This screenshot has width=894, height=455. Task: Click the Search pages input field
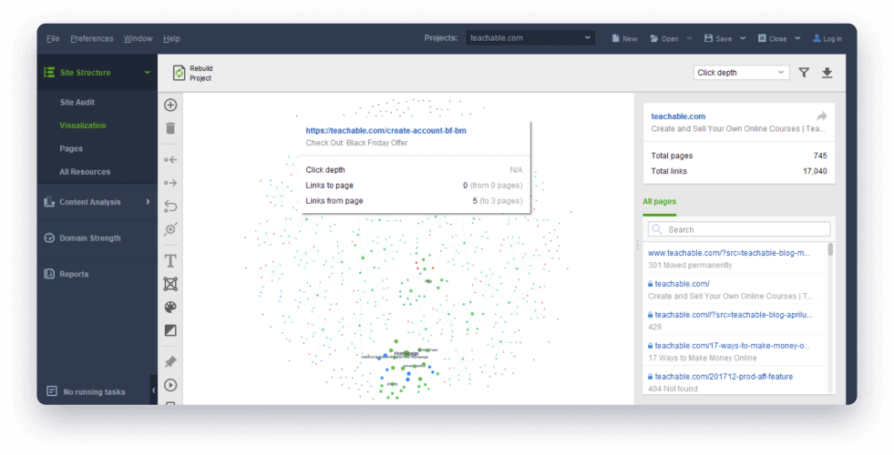click(x=739, y=229)
